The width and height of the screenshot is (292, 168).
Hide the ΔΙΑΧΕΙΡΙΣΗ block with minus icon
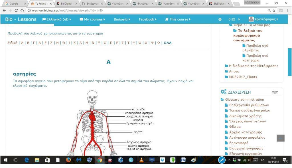click(273, 93)
